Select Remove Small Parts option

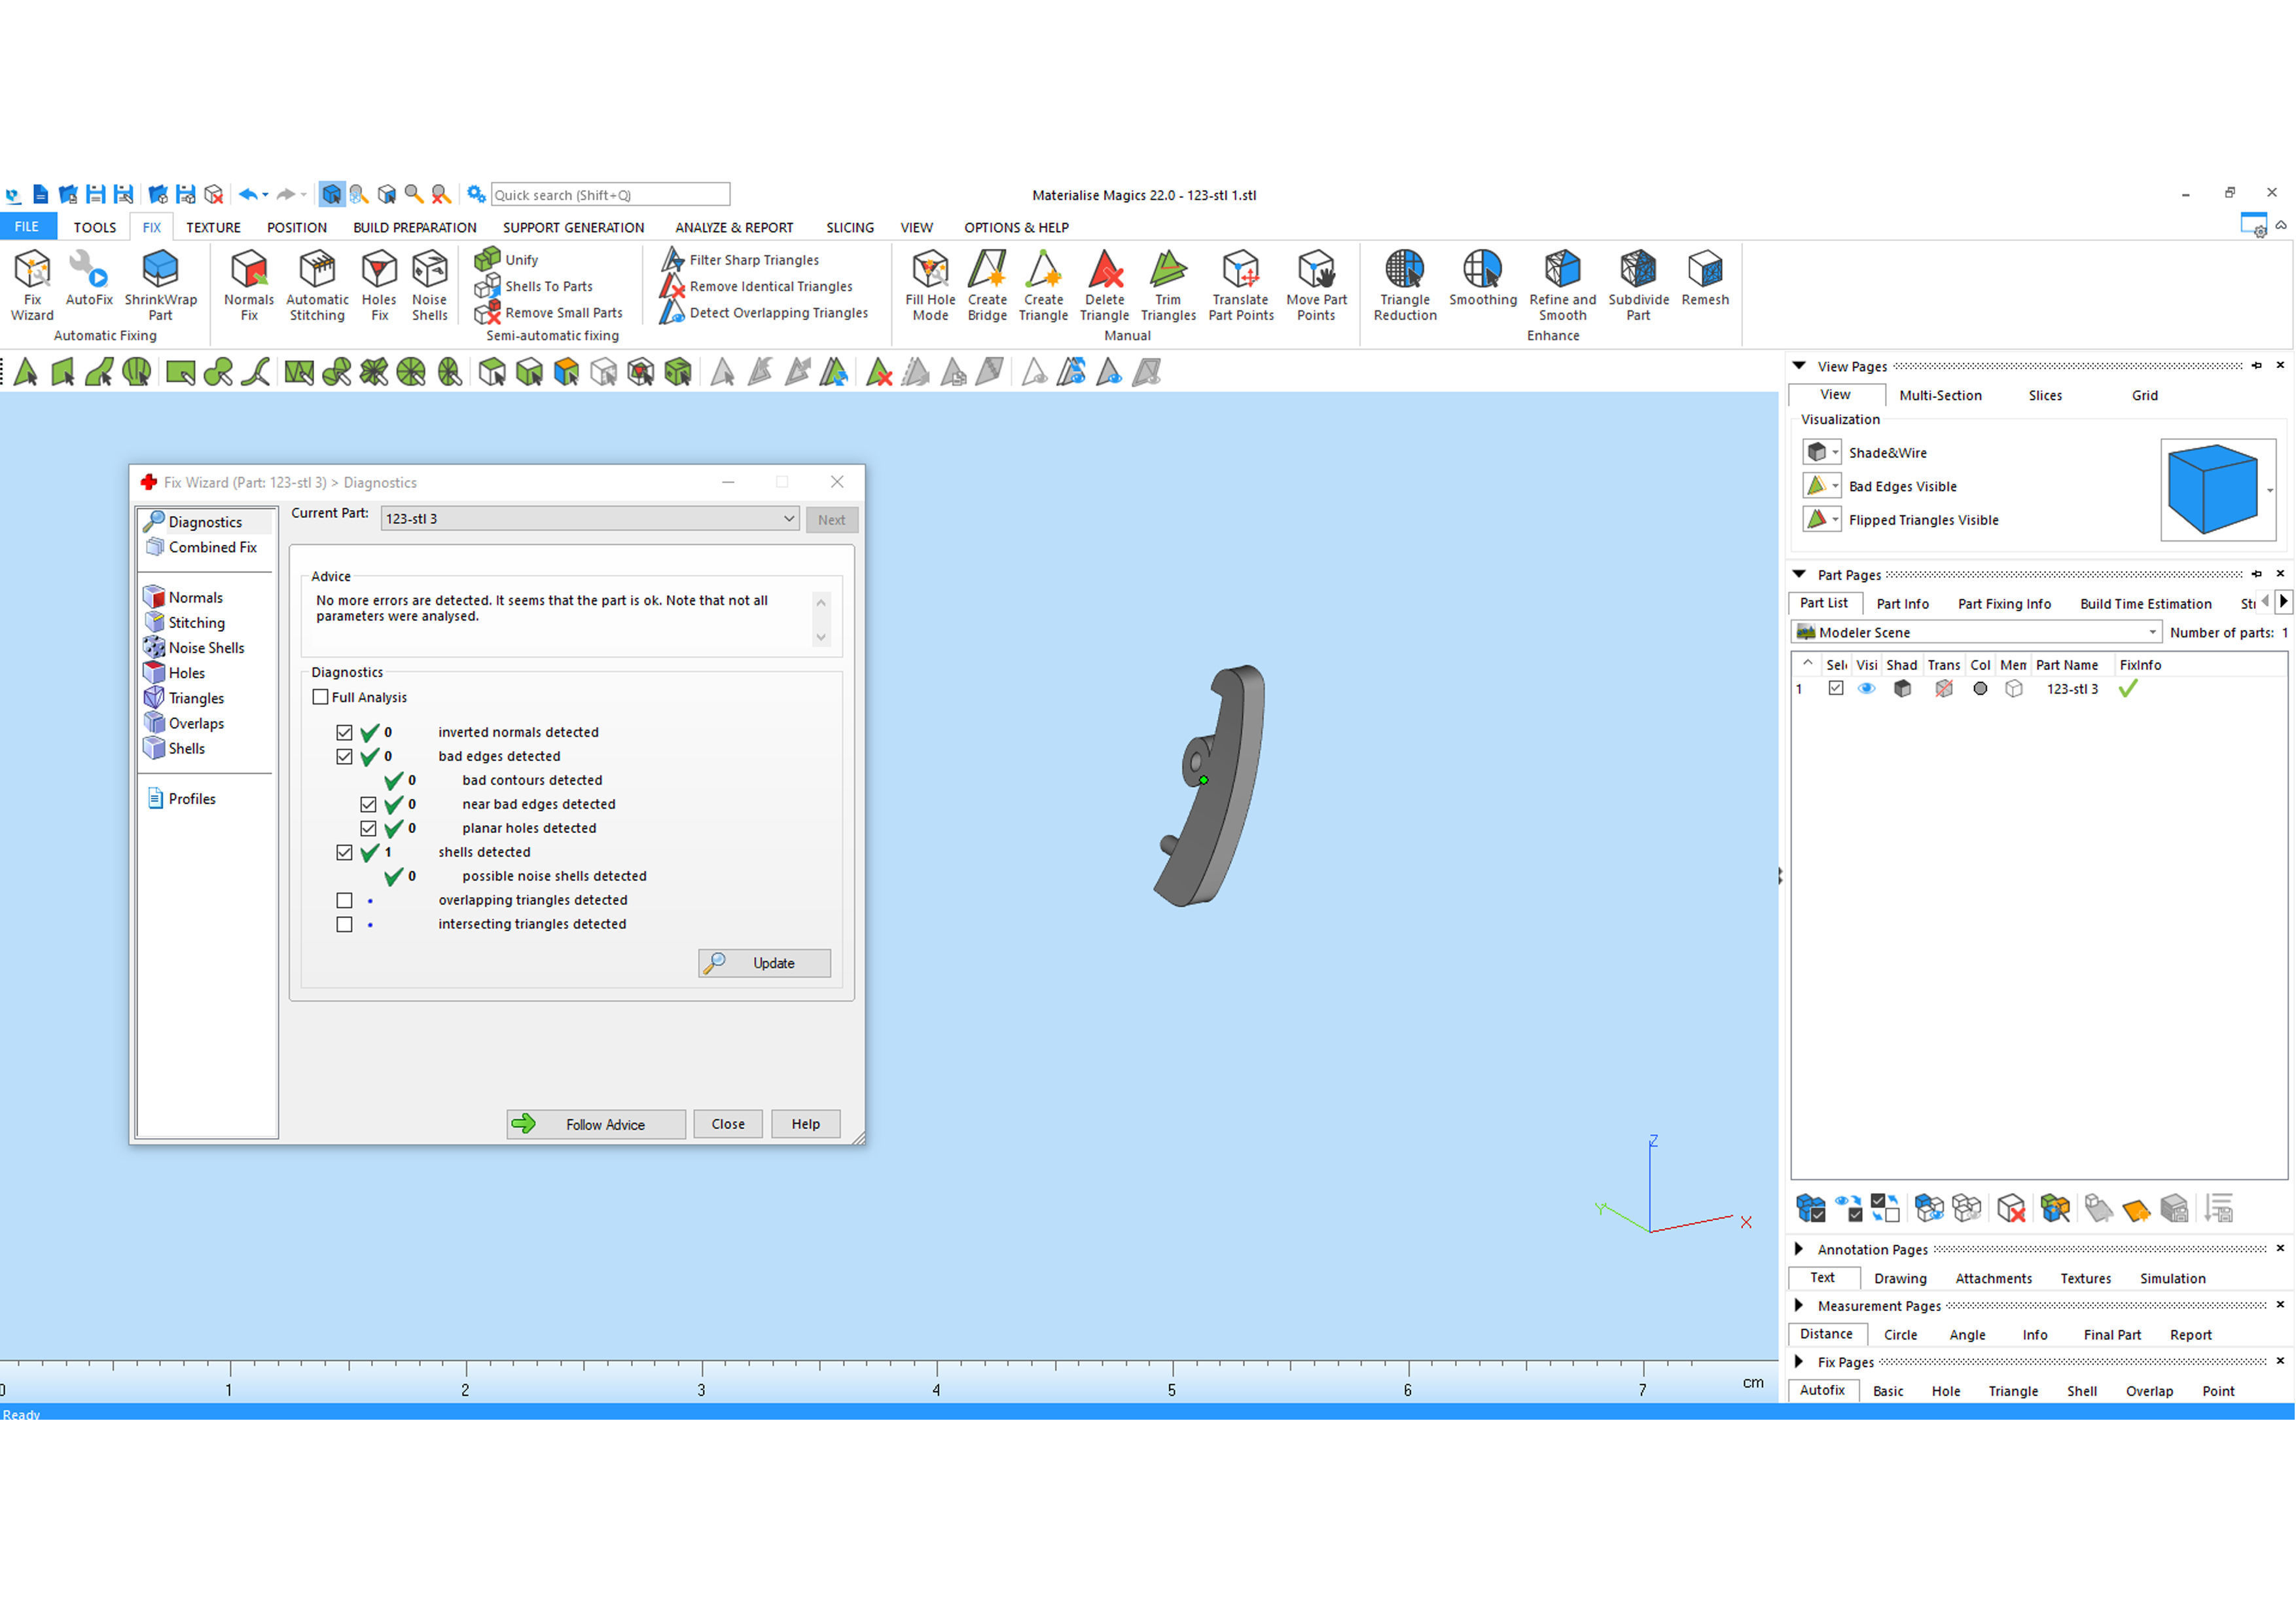563,313
